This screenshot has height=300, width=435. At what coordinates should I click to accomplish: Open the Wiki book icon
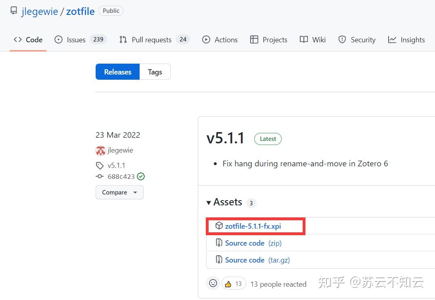point(303,39)
